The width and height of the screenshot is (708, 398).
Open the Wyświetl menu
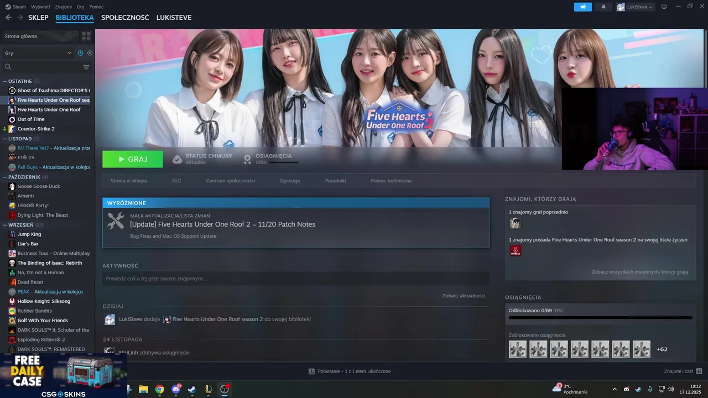click(40, 7)
